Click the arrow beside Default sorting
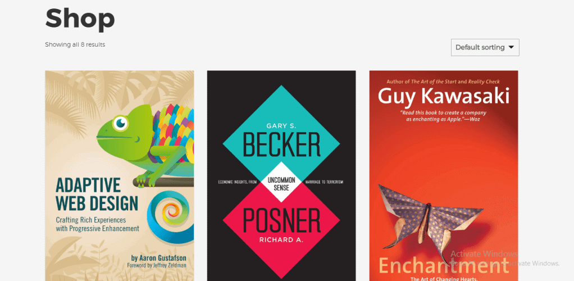Screen dimensions: 574x281 pyautogui.click(x=512, y=47)
